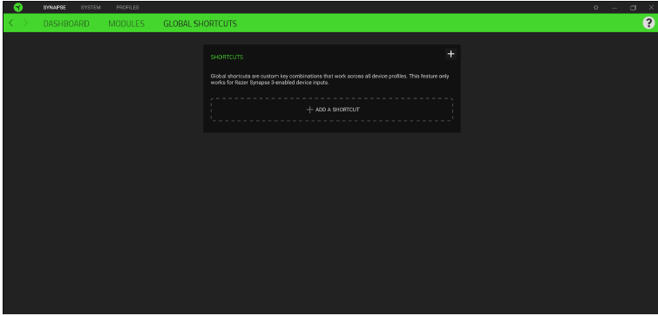Minimize the Synapse window
Screen dimensions: 658x316
tap(614, 8)
